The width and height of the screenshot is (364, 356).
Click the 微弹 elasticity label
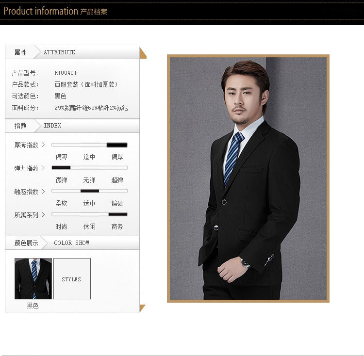click(61, 180)
